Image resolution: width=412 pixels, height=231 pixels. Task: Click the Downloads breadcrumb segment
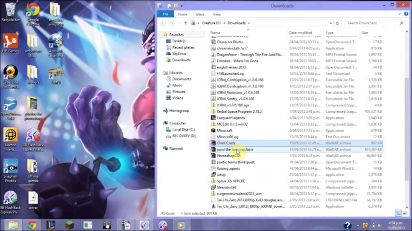(x=237, y=23)
